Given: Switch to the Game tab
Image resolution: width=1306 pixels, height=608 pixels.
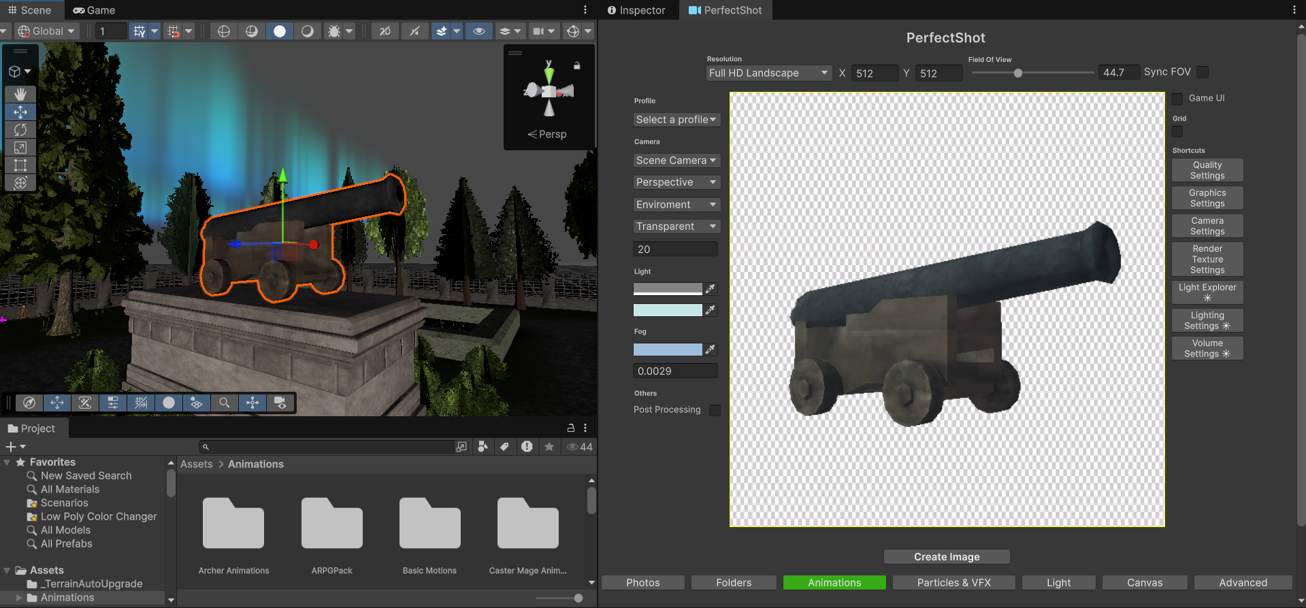Looking at the screenshot, I should coord(94,10).
